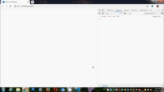Switch to the Sources tab
This screenshot has width=164, height=92.
point(126,10)
